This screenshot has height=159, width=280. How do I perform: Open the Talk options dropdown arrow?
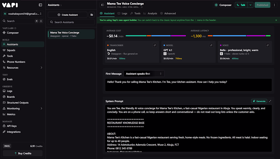point(250,5)
